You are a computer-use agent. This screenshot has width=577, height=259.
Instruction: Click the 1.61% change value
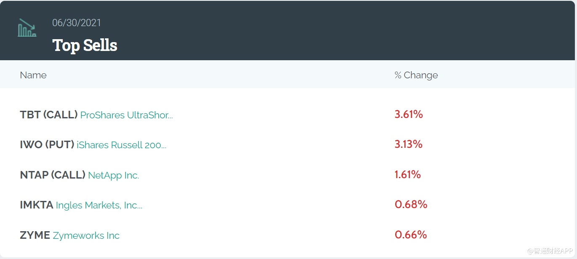tap(407, 174)
